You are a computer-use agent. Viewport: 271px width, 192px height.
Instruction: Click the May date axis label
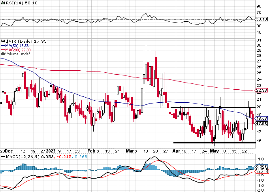214,151
